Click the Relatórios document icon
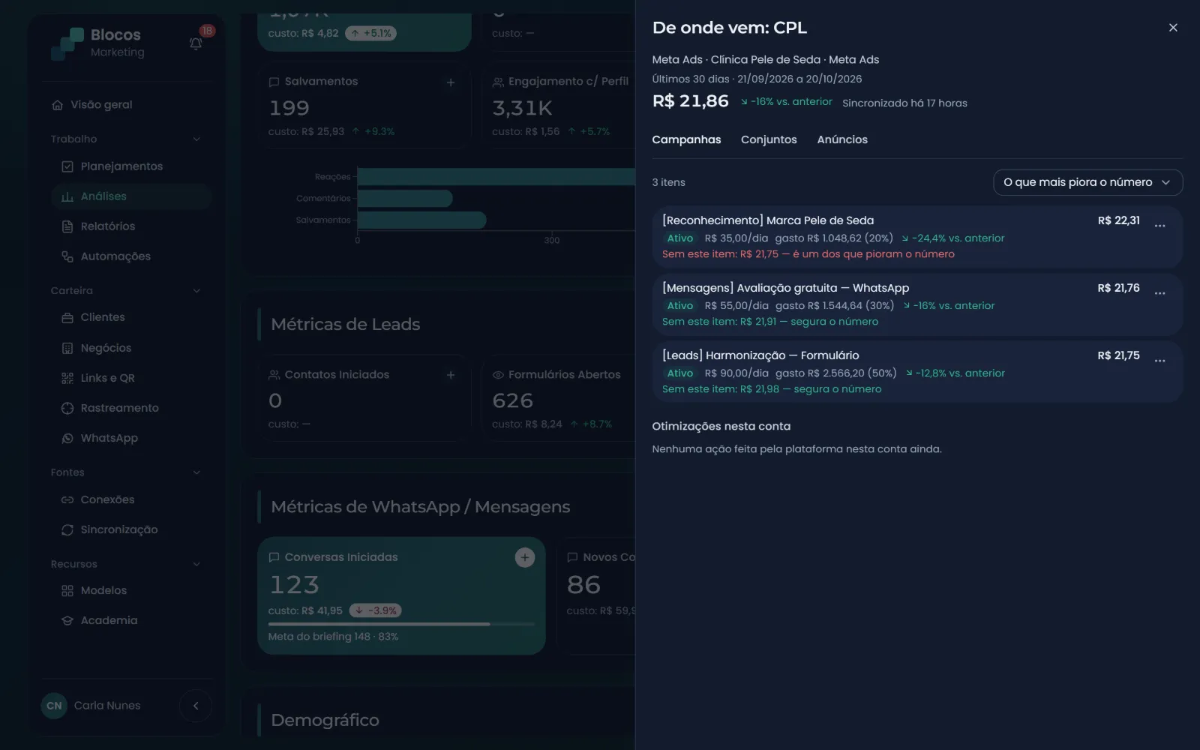This screenshot has height=750, width=1200. (67, 226)
